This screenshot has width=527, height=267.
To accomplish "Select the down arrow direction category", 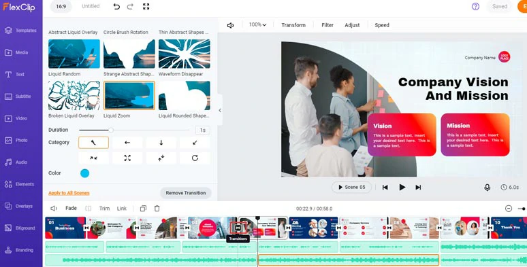I will click(161, 143).
